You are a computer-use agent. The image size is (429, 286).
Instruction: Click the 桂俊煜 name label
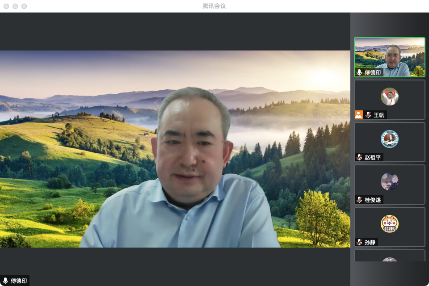tap(373, 200)
